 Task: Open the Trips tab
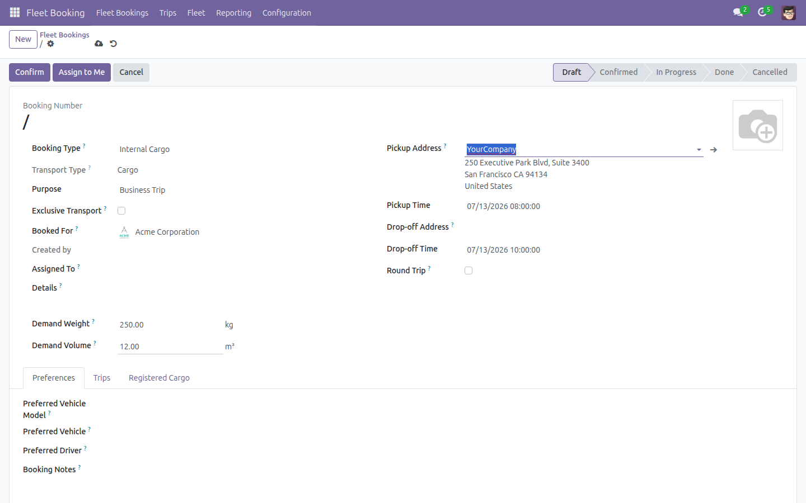tap(102, 378)
